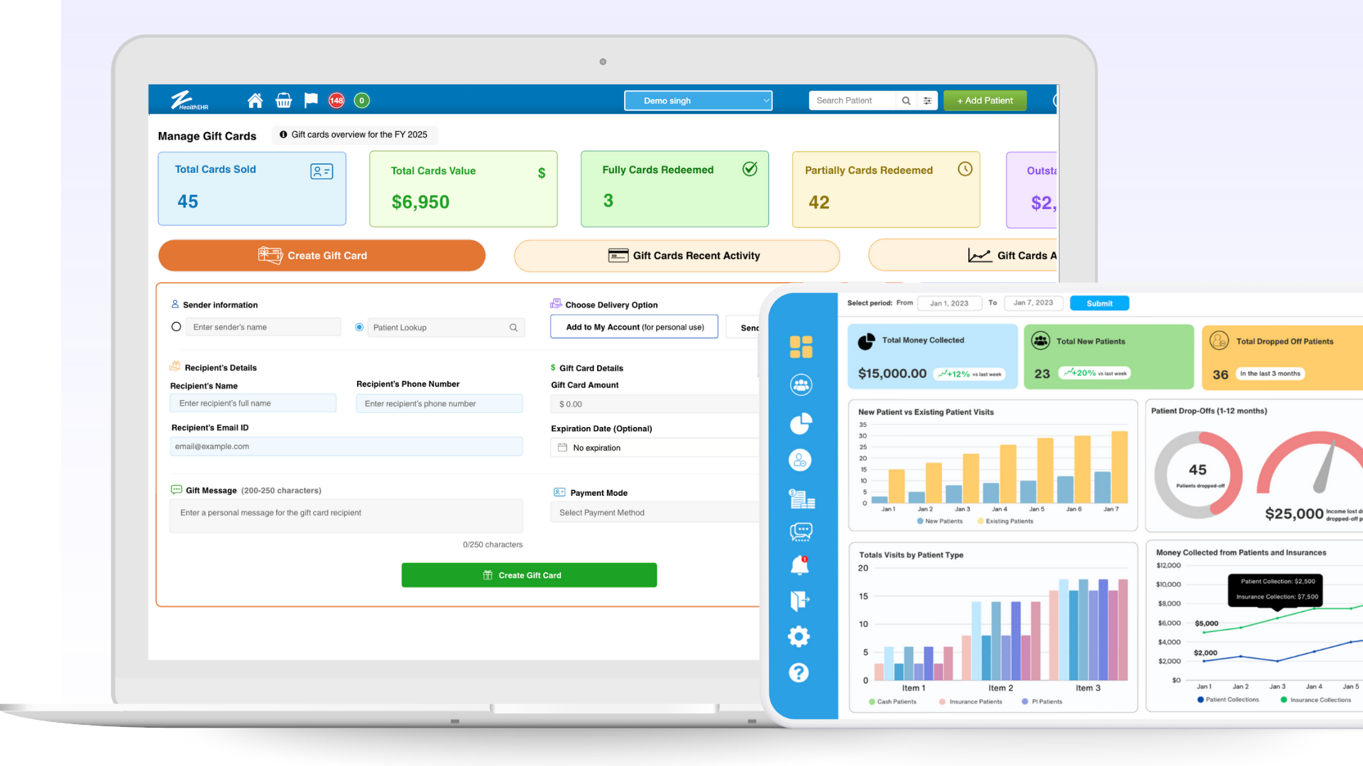Open the dashboard grid icon in sidebar
The image size is (1363, 766).
point(801,347)
